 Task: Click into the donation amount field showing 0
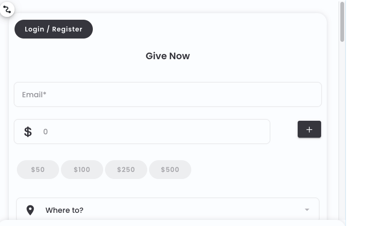142,132
